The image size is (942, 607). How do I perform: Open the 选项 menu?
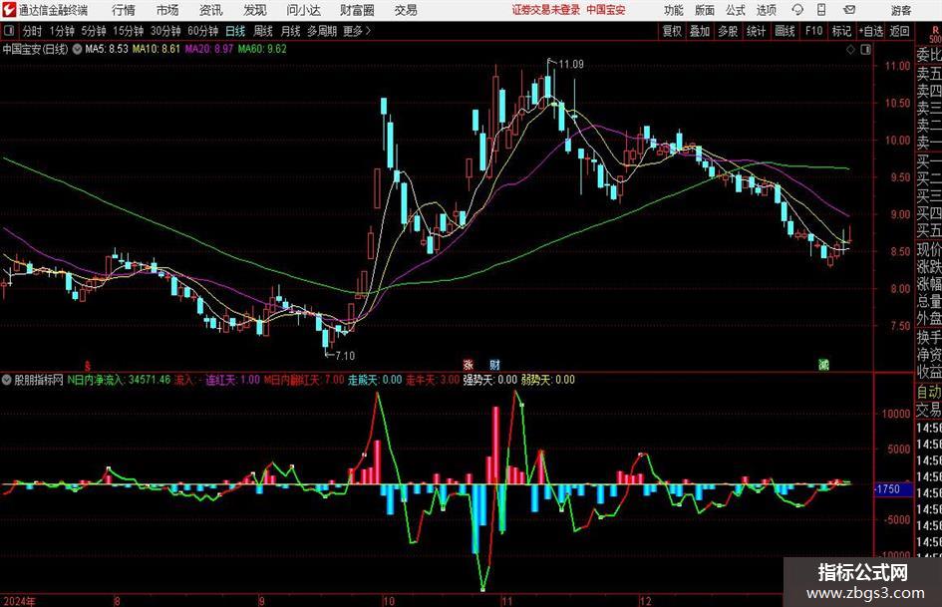(x=766, y=10)
